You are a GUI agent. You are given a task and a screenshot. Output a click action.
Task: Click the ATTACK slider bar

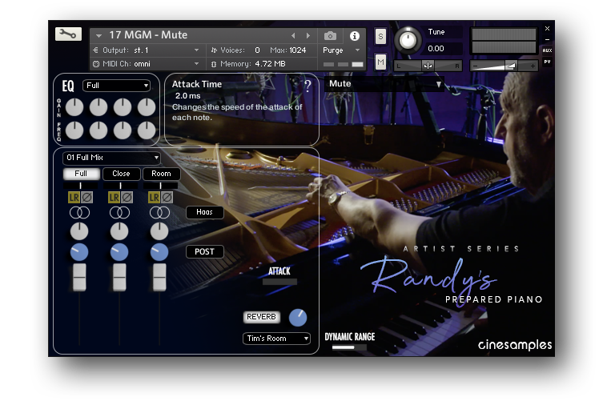click(x=279, y=282)
